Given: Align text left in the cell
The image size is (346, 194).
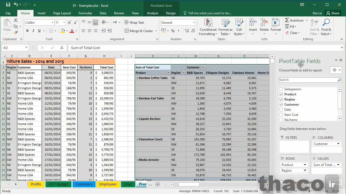Looking at the screenshot, I should [84, 31].
